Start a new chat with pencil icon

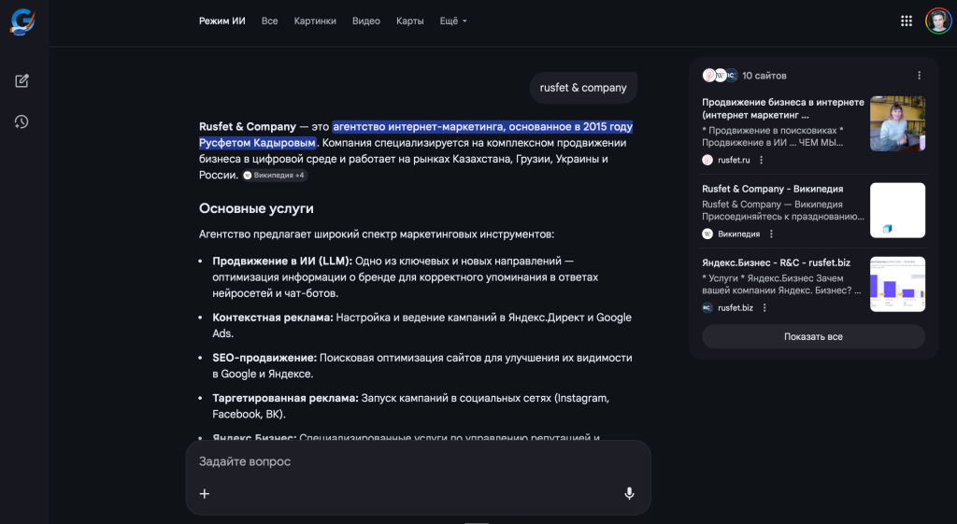22,80
